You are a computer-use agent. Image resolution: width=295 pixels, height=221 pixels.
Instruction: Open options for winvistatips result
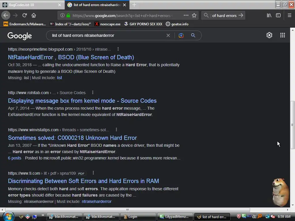116,130
